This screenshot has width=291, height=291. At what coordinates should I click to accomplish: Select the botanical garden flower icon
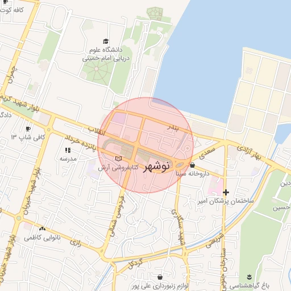[250, 277]
